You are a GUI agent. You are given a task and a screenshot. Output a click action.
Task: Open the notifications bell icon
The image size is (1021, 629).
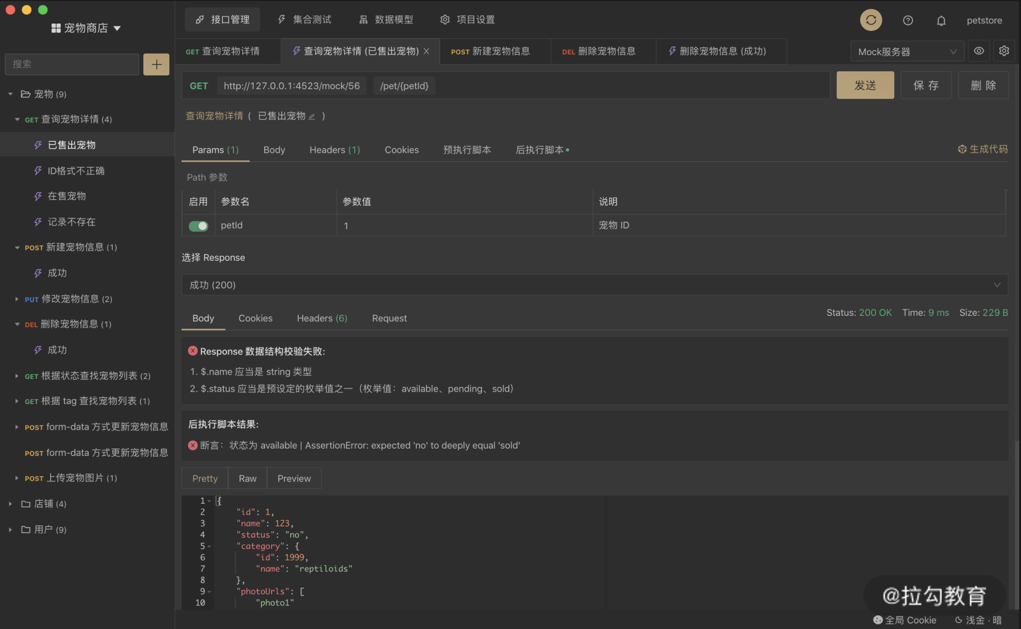[941, 21]
